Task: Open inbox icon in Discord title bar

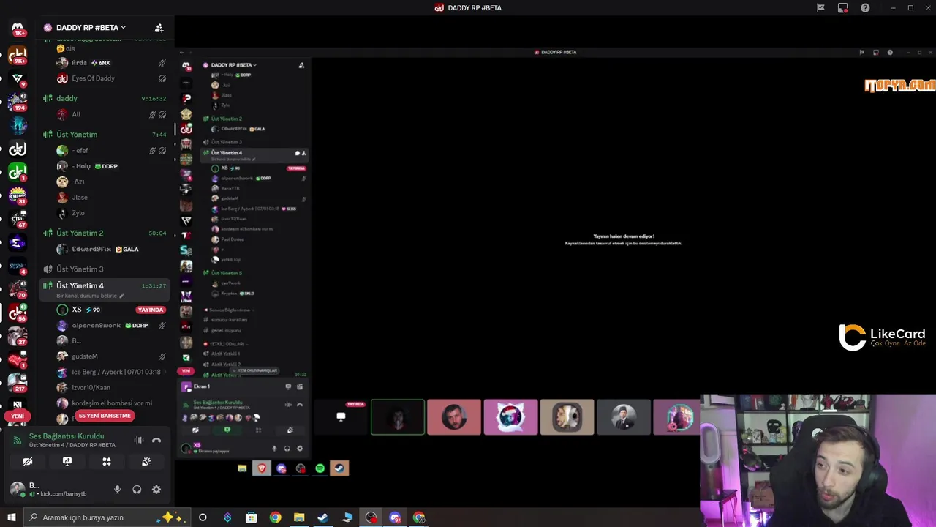Action: 843,8
